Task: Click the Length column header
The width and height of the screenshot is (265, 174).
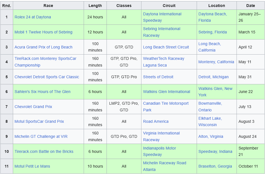Action: tap(95, 6)
